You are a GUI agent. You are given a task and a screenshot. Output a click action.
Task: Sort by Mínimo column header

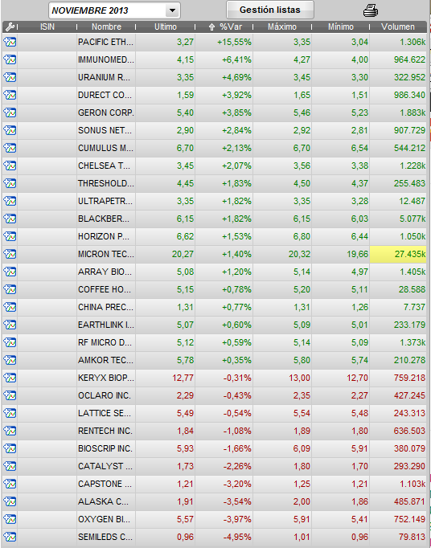(340, 27)
